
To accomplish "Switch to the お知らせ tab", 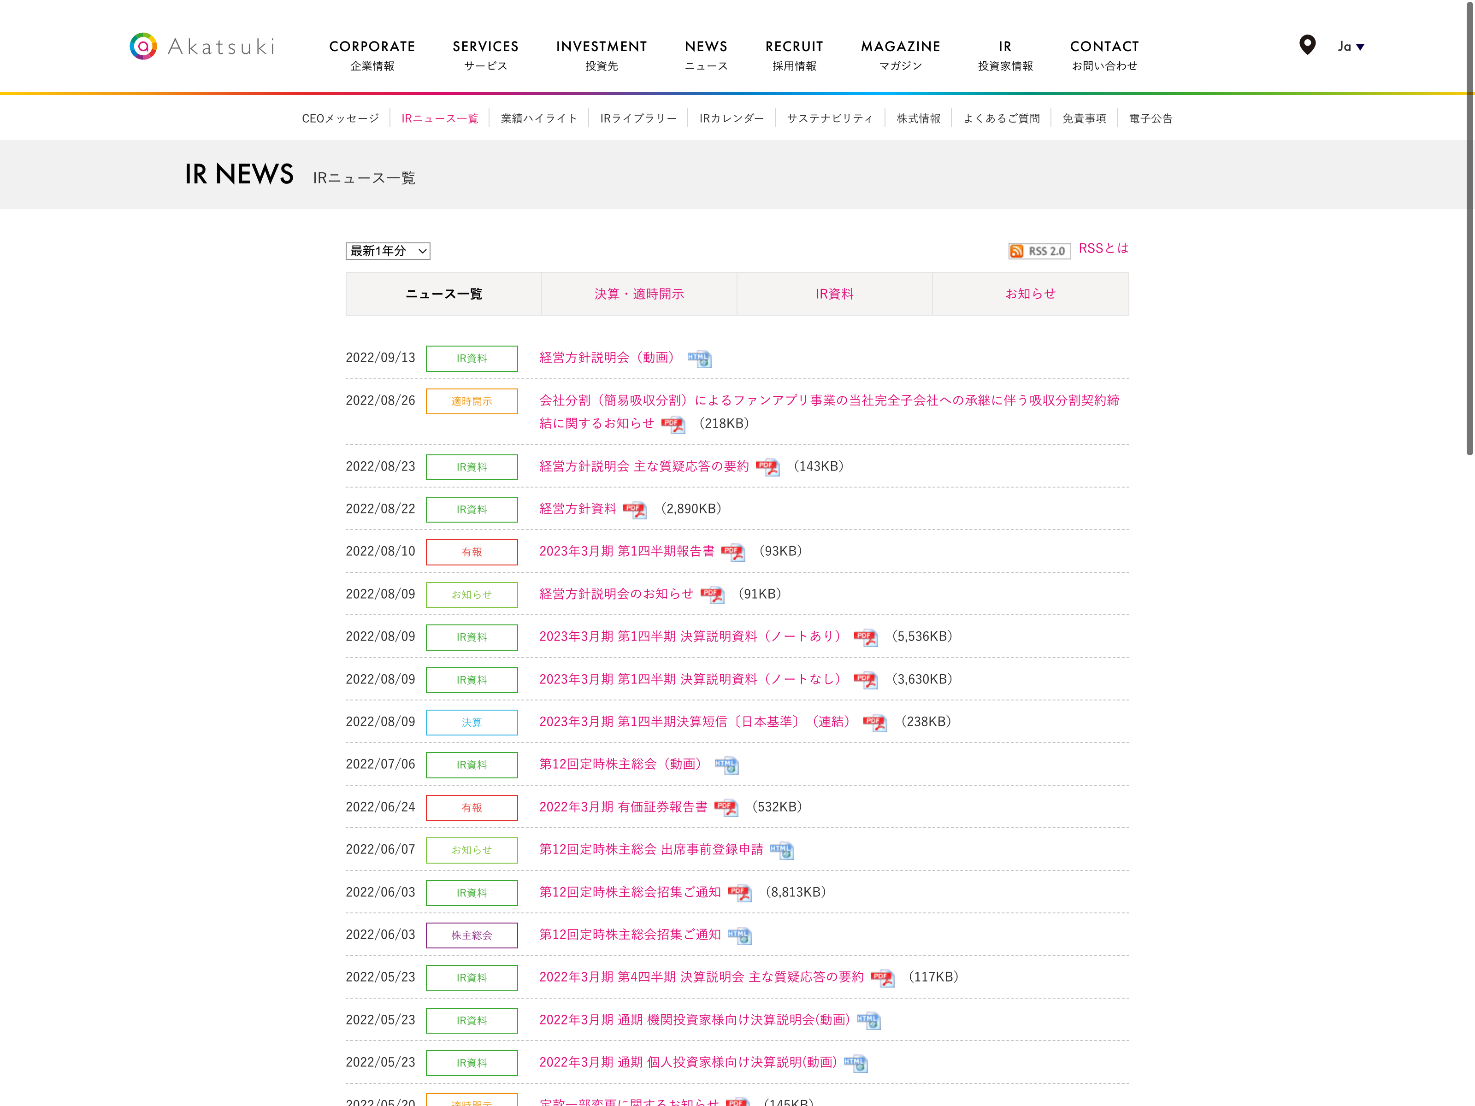I will click(1030, 294).
